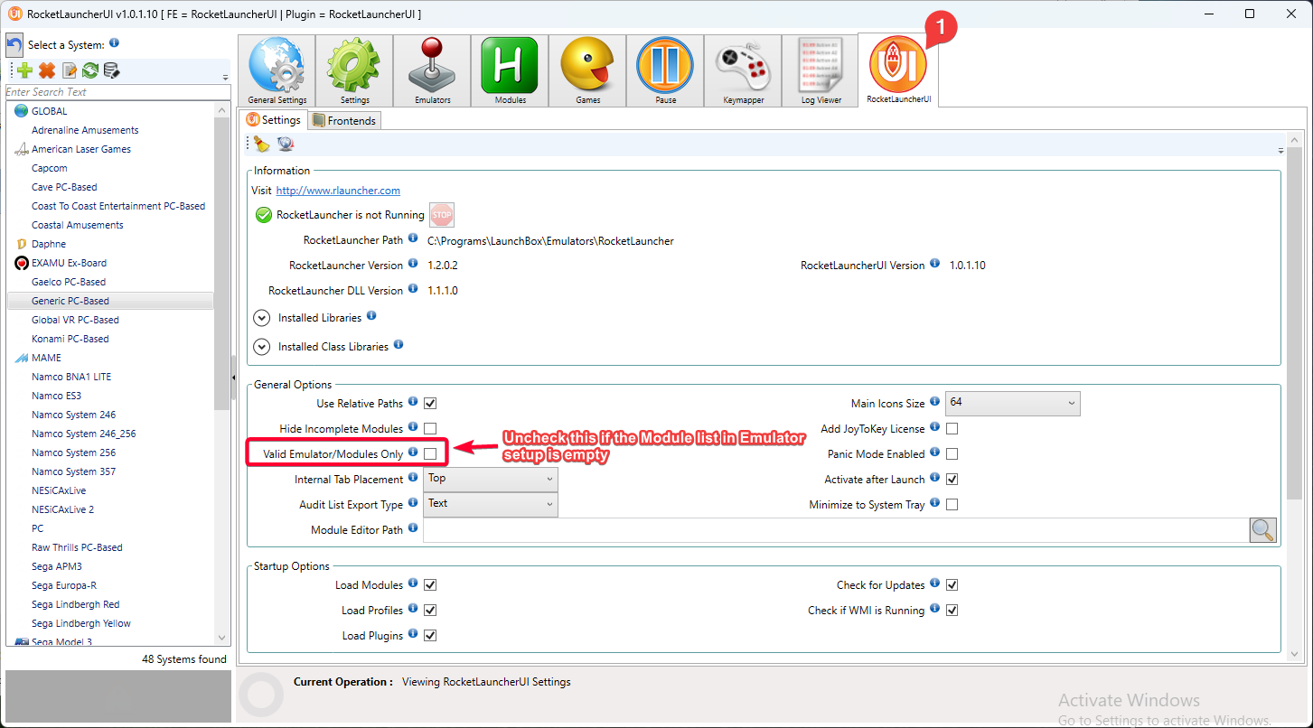This screenshot has width=1313, height=728.
Task: Refresh the systems list with green arrows icon
Action: point(90,70)
